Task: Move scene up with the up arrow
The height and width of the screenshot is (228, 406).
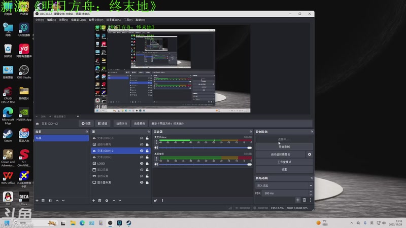Action: tap(57, 201)
